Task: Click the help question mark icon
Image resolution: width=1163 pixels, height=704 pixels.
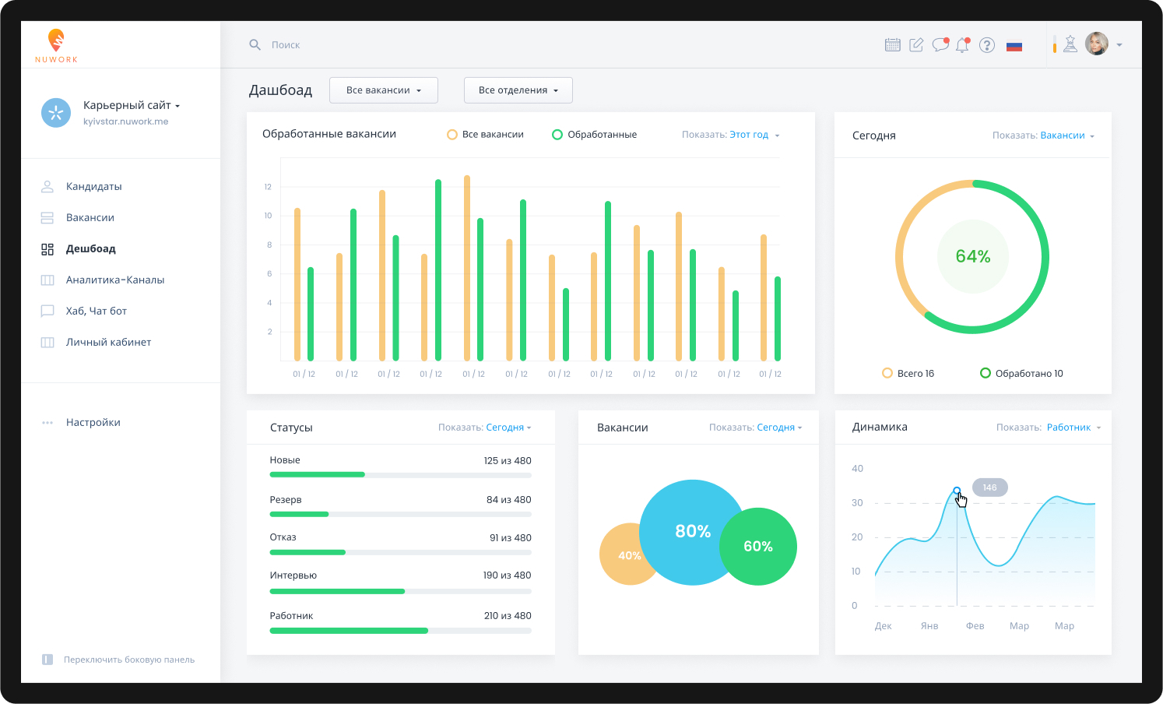Action: (987, 45)
